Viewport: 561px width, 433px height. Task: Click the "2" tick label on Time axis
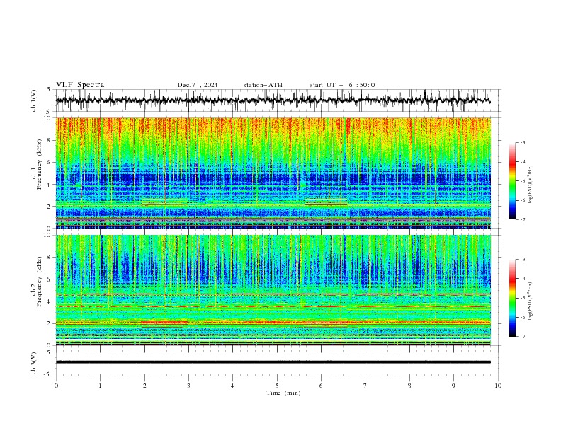(144, 386)
